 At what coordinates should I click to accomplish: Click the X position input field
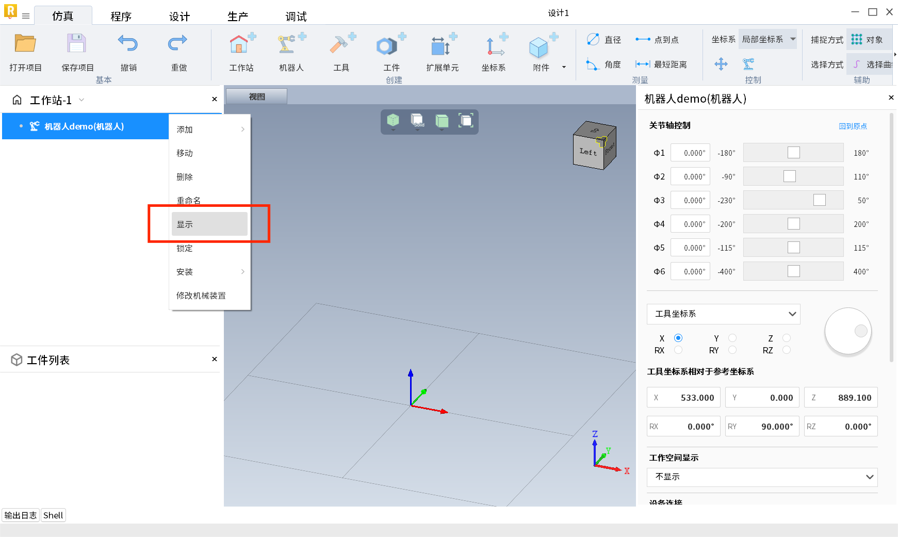[x=684, y=398]
